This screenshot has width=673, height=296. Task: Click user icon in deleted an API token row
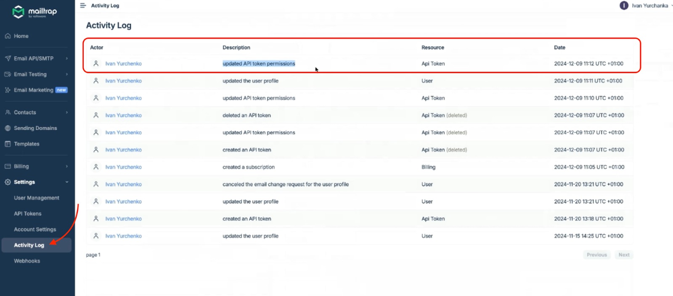click(96, 115)
